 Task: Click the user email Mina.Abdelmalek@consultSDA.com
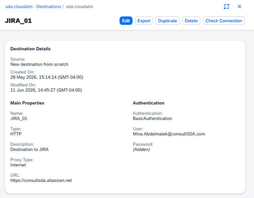point(169,134)
